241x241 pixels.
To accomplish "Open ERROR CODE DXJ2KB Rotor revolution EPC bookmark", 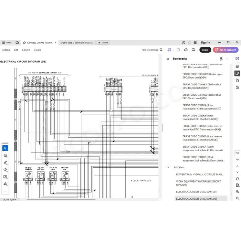I will tap(200, 117).
